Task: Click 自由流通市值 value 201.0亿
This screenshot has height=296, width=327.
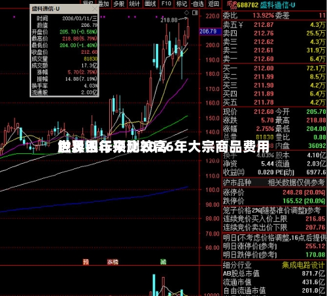Action: [314, 291]
